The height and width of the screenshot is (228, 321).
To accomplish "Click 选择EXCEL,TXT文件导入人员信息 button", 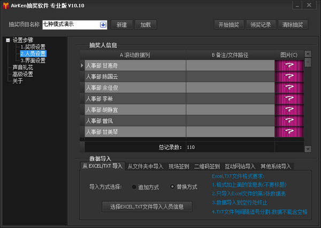I will pyautogui.click(x=147, y=207).
